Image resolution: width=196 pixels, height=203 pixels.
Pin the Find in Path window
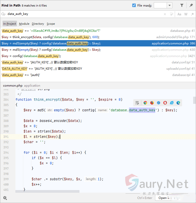tap(191, 5)
